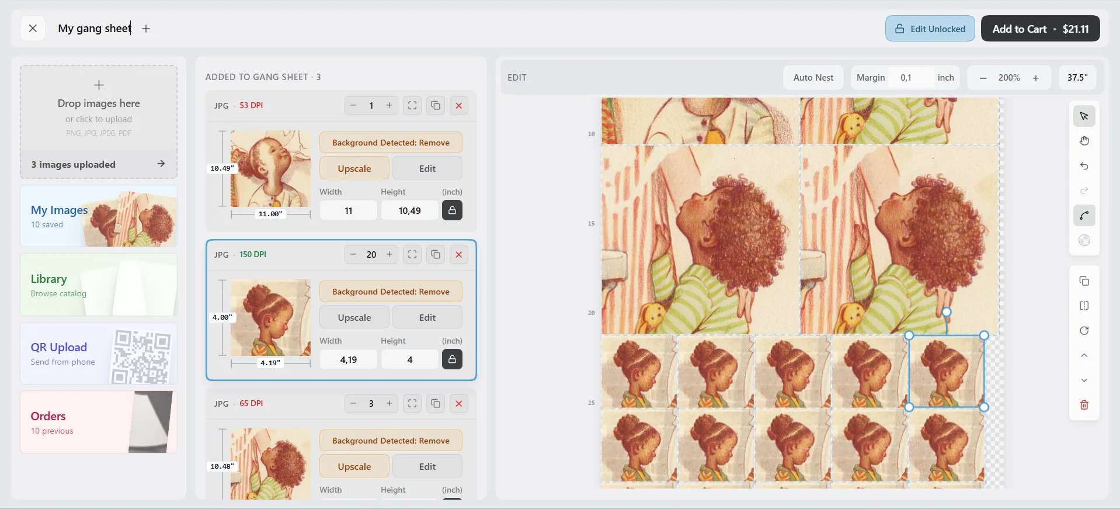
Task: Increase quantity of the 65 DPI image
Action: (x=389, y=403)
